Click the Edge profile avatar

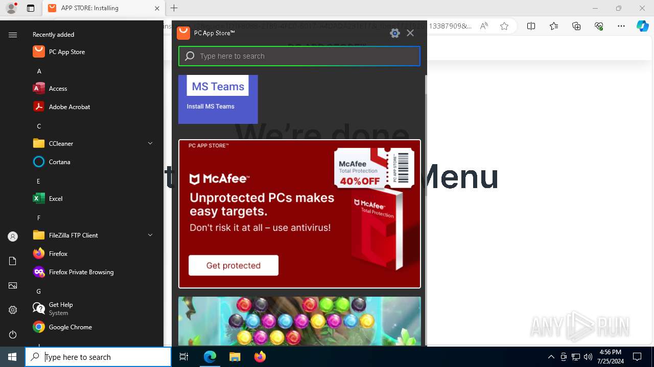pyautogui.click(x=11, y=8)
